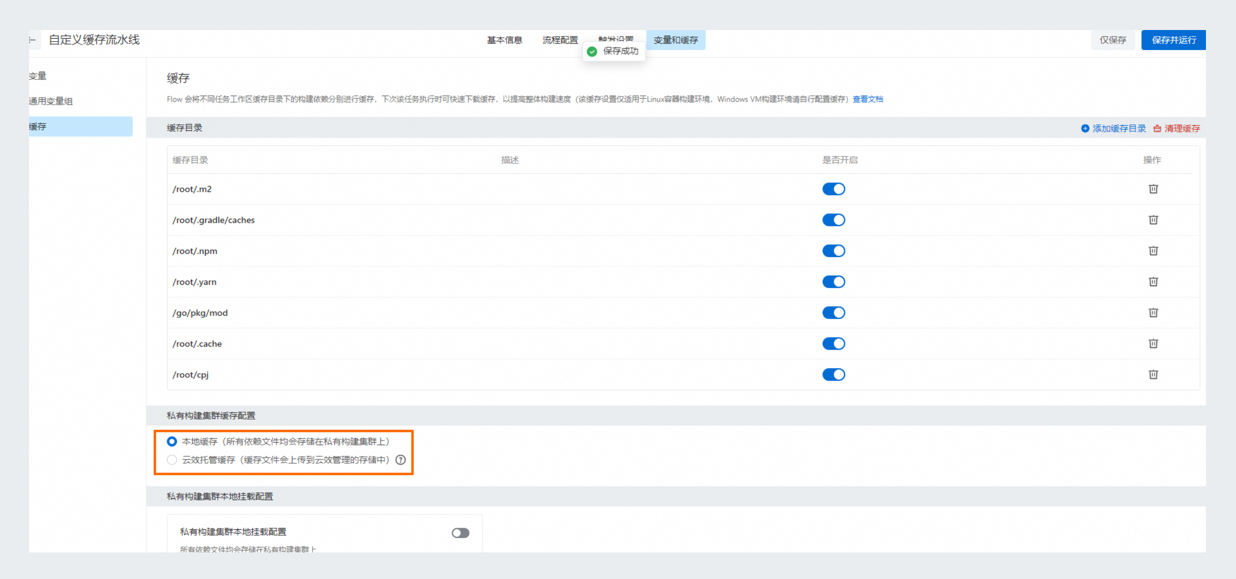Viewport: 1236px width, 579px height.
Task: Click the 自定义缓存流水线 pipeline title
Action: (94, 40)
